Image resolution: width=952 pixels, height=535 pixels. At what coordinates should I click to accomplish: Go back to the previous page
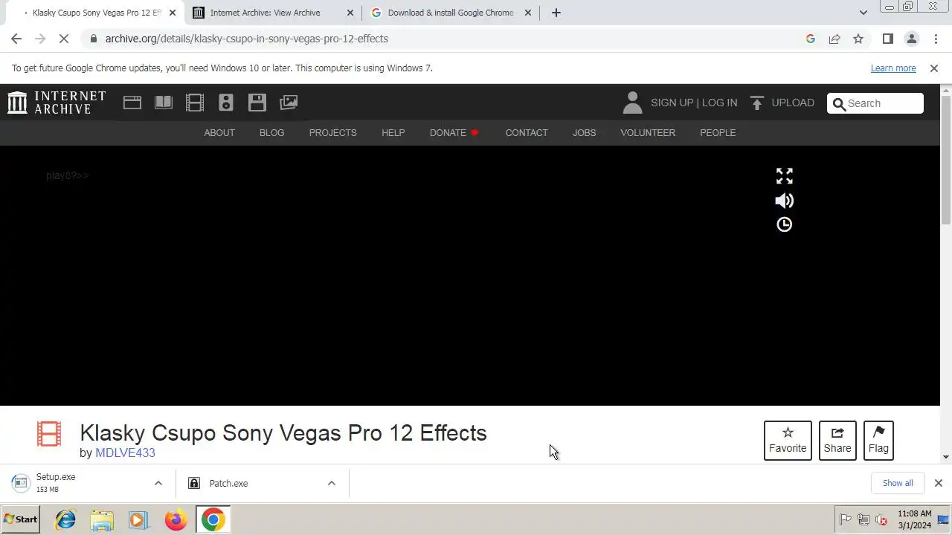pyautogui.click(x=16, y=39)
